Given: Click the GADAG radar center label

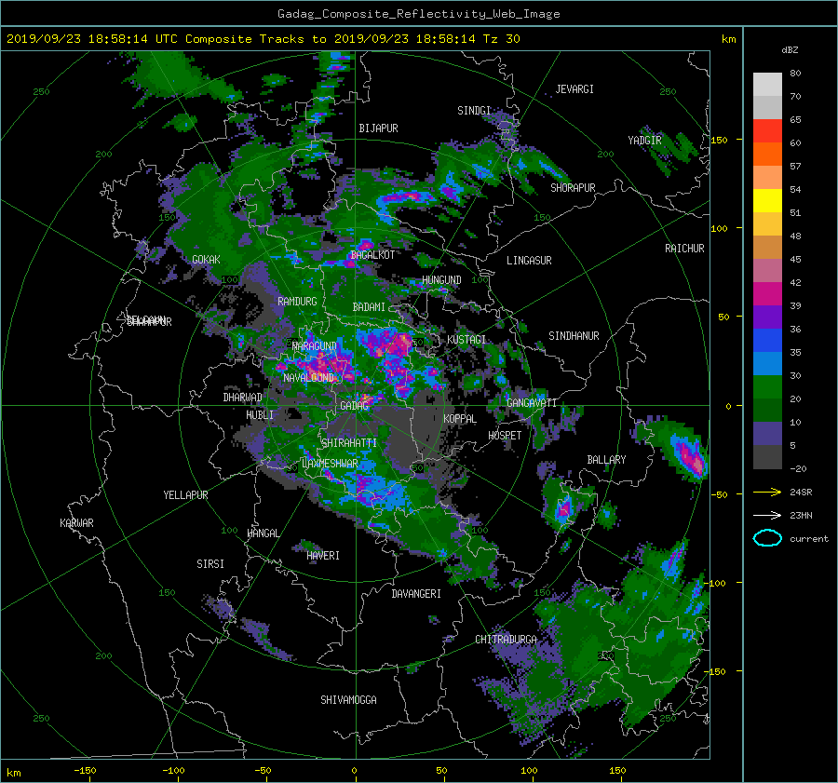Looking at the screenshot, I should pyautogui.click(x=355, y=406).
